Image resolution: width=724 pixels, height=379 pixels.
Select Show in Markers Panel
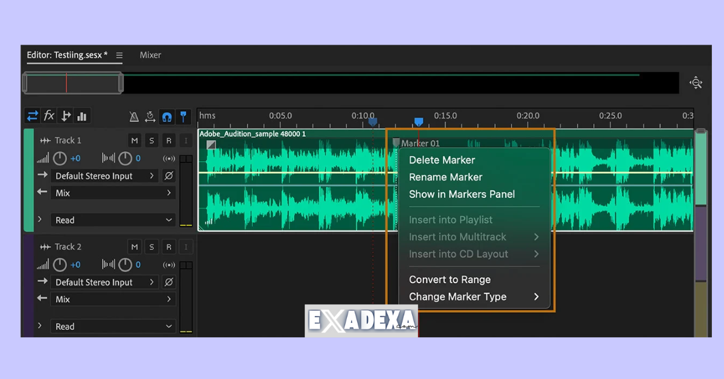(x=462, y=194)
